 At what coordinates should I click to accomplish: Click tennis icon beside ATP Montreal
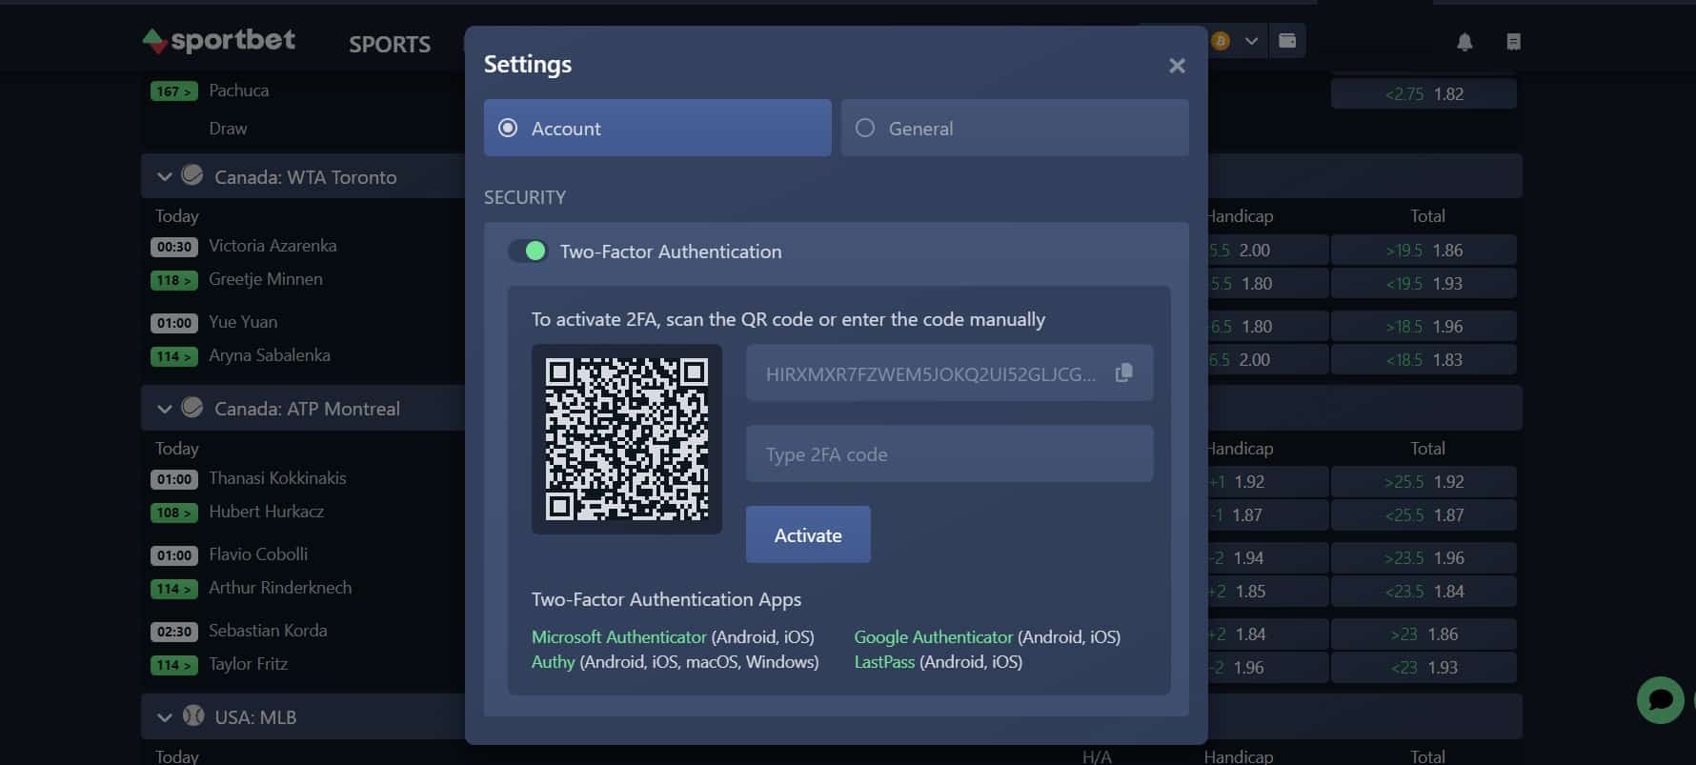click(x=192, y=408)
